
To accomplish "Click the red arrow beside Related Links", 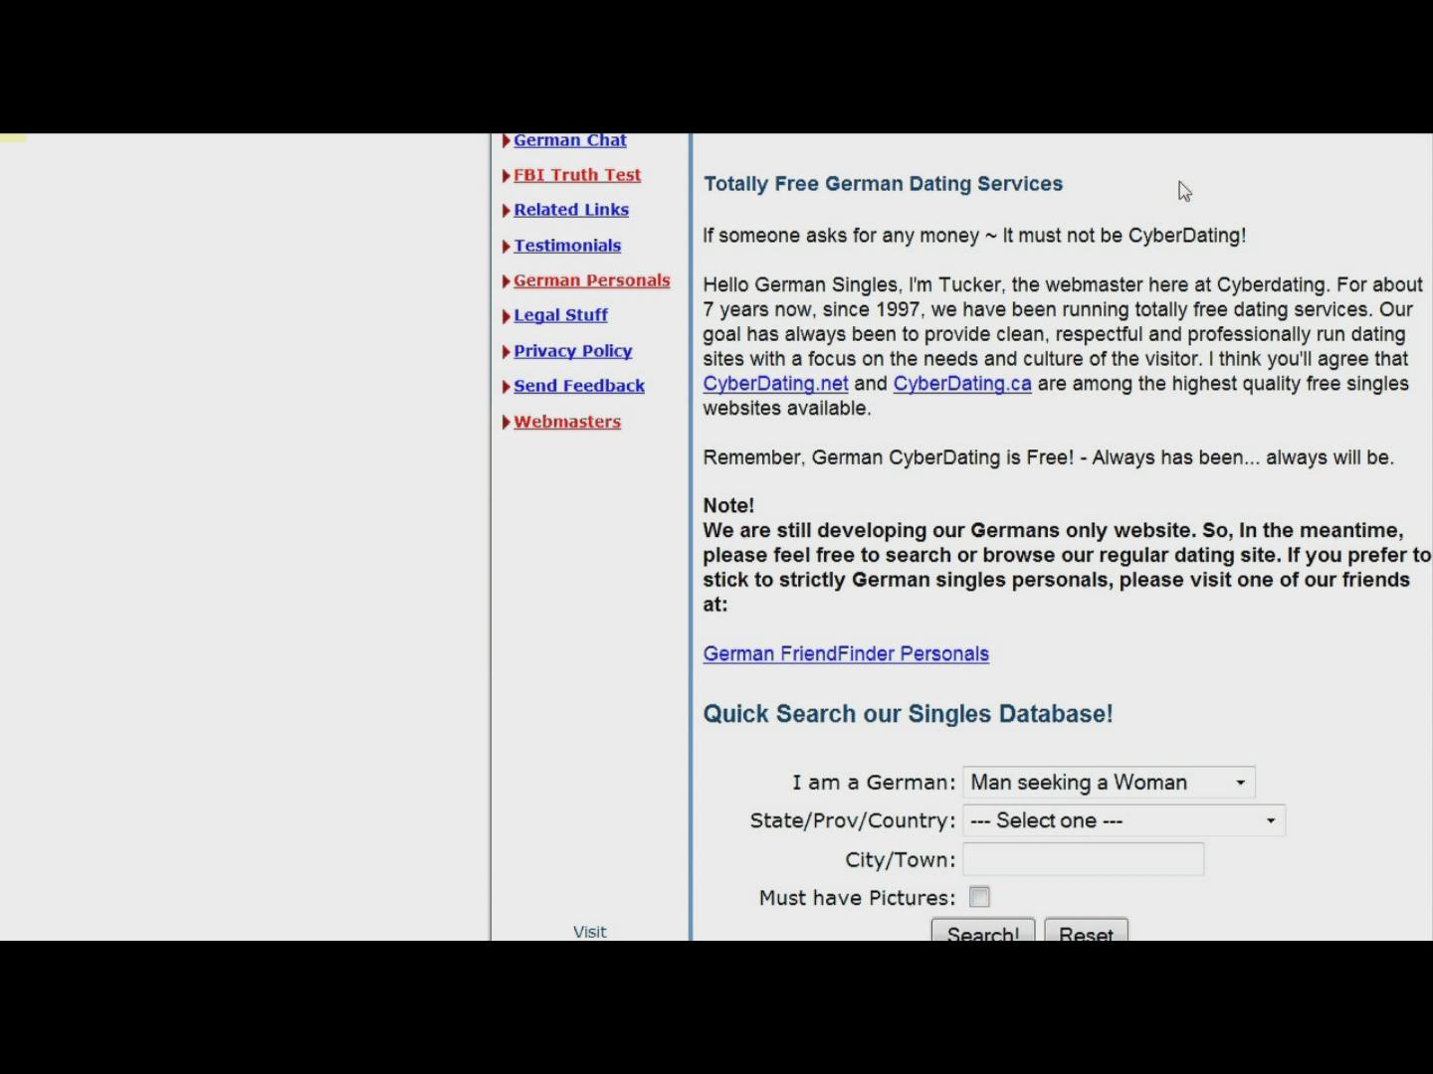I will [x=507, y=211].
